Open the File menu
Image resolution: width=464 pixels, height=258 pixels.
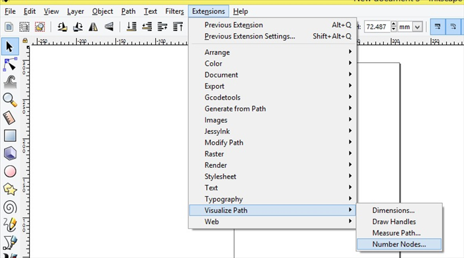click(11, 11)
